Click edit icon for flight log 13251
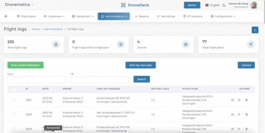The width and height of the screenshot is (265, 133). 232,100
